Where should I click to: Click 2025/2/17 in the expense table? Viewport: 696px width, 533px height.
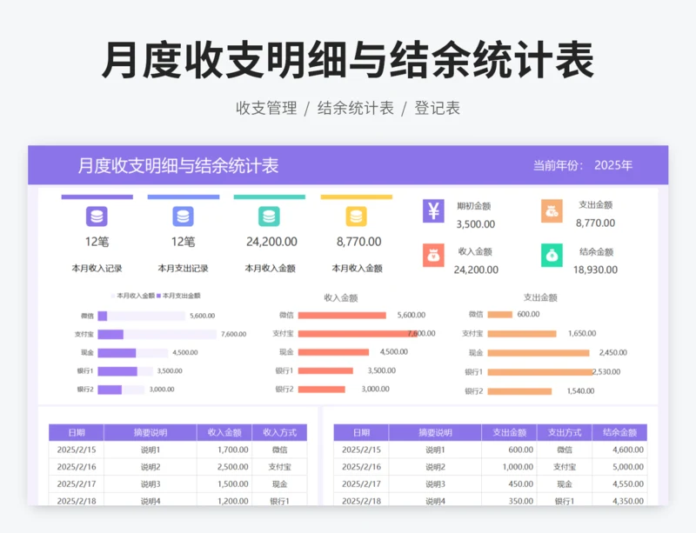(x=361, y=484)
